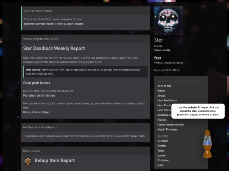Viewport: 229px width, 171px height.
Task: Select player Surefour
Action: 162,141
